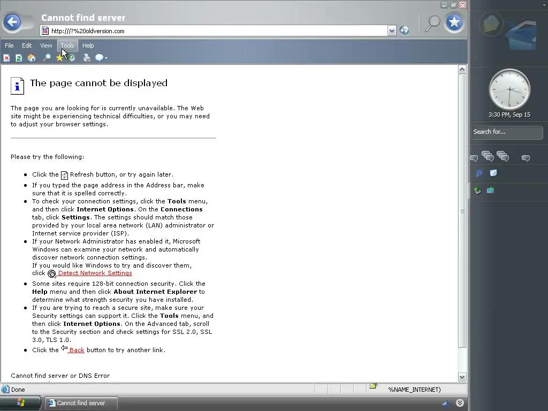Click the page icon in address bar

coord(45,31)
